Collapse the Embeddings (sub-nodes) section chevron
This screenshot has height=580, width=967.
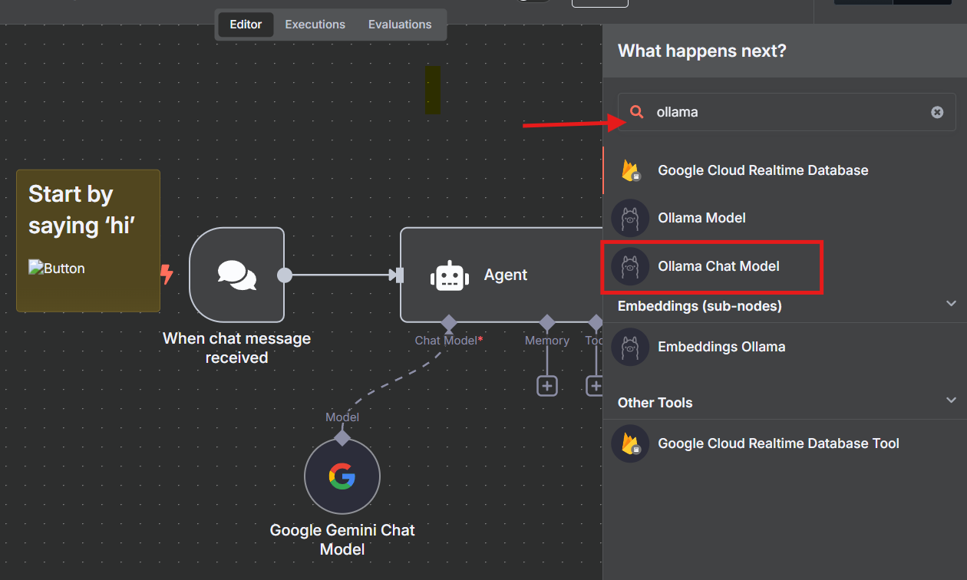[x=951, y=304]
